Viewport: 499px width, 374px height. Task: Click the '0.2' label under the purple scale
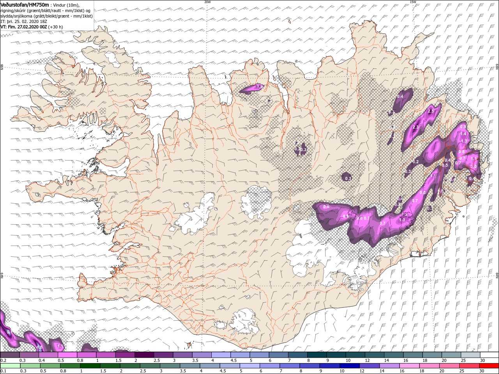point(3,361)
